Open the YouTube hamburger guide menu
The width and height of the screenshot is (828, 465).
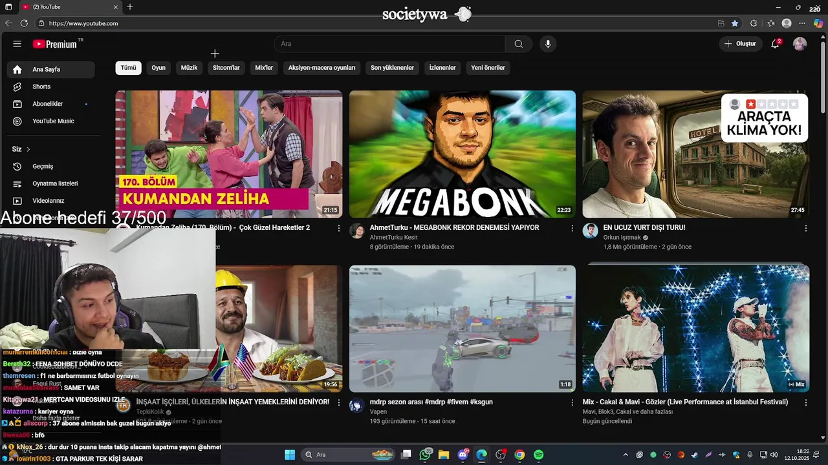17,44
